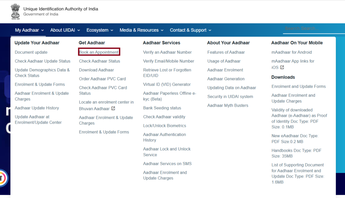This screenshot has width=345, height=198.
Task: Open Aadhaar Lock and Unlock Service
Action: click(167, 152)
